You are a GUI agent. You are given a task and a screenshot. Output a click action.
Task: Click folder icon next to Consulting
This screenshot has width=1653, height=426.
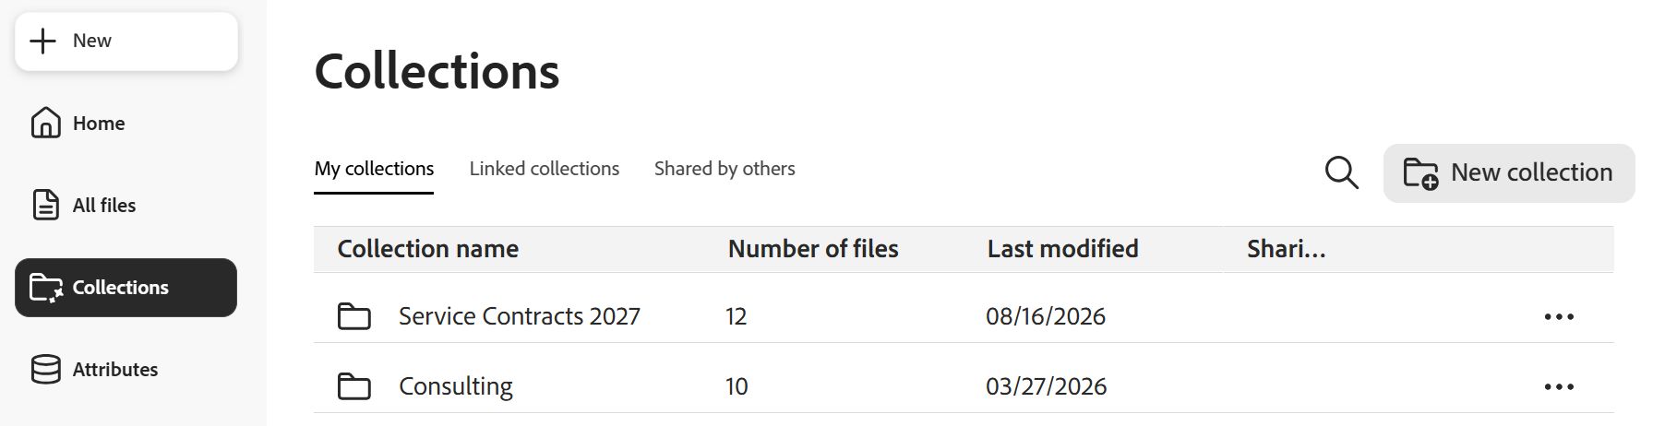point(353,386)
